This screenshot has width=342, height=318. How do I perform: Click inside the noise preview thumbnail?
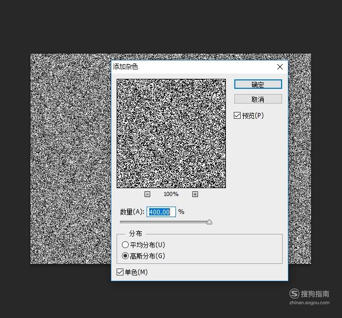coord(171,134)
